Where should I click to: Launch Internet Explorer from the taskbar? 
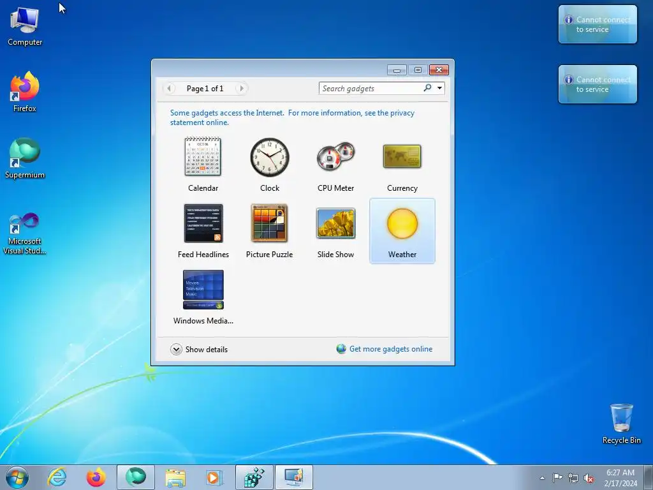click(57, 477)
